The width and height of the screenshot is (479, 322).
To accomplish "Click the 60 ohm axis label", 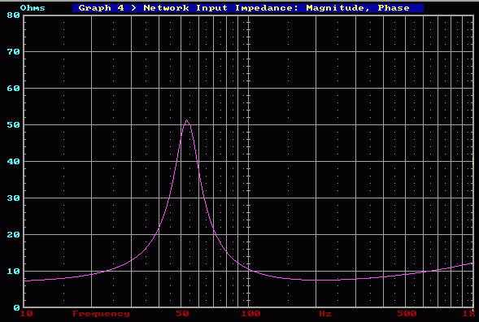I will 14,89.
